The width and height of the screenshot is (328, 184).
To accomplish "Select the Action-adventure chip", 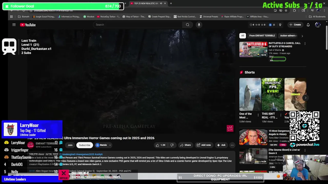I will click(x=288, y=36).
